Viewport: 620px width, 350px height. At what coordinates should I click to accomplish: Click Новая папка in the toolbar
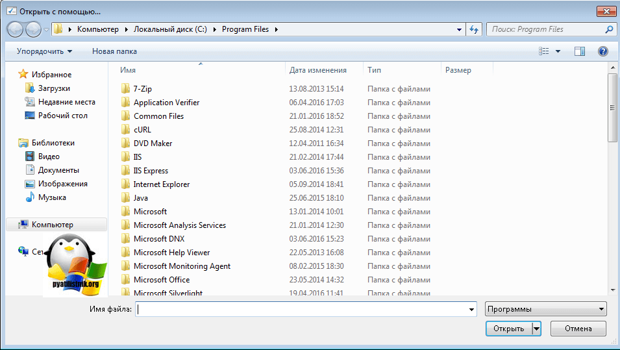[114, 51]
